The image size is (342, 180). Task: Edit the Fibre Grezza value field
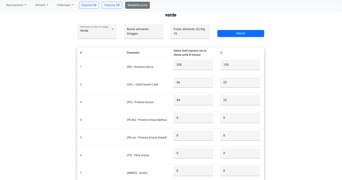pos(193,153)
